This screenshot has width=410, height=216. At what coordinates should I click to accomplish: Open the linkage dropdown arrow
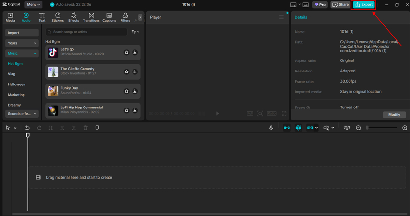coord(316,128)
